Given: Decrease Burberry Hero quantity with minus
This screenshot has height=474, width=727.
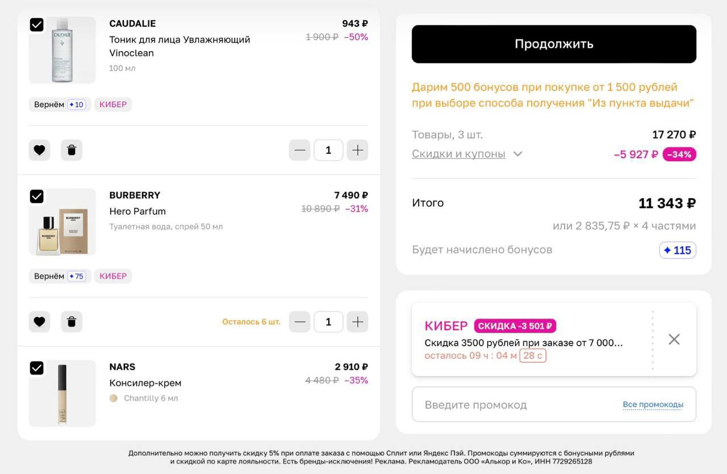Looking at the screenshot, I should pyautogui.click(x=300, y=322).
